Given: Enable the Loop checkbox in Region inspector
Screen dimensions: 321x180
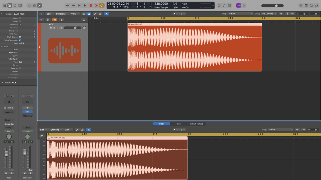Looking at the screenshot, I should pyautogui.click(x=20, y=21).
